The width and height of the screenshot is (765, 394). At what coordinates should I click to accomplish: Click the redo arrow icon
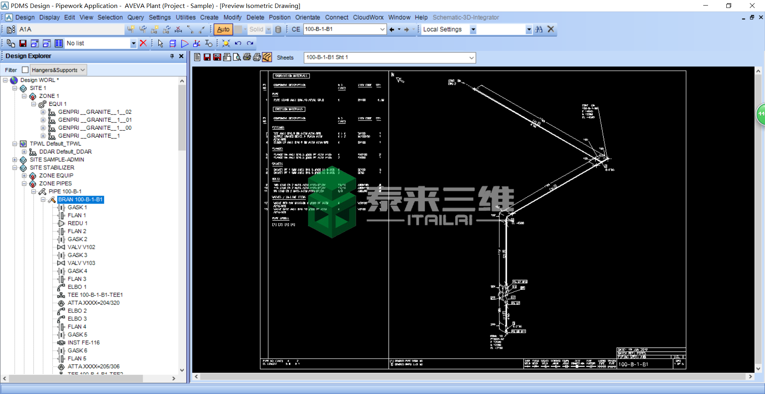(x=250, y=43)
